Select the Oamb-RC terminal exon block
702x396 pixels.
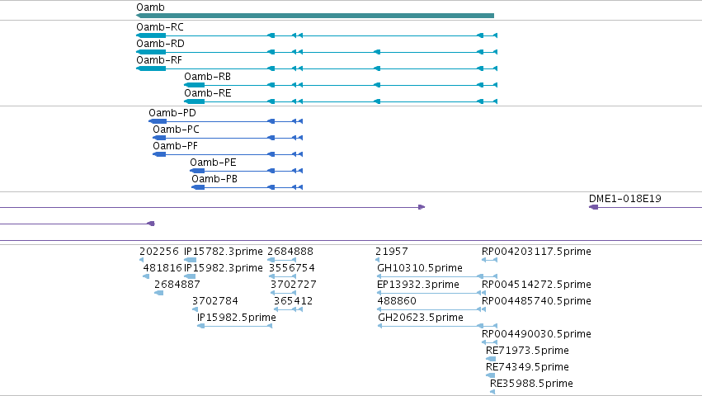click(x=151, y=35)
